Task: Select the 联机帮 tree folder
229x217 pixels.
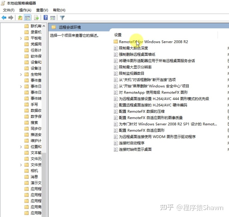Action: pyautogui.click(x=33, y=26)
